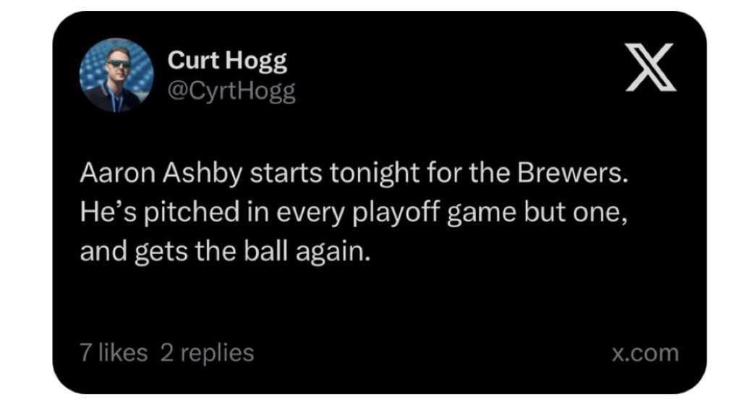Viewport: 742px width, 408px height.
Task: Open Curt Hogg's profile picture
Action: pyautogui.click(x=116, y=75)
